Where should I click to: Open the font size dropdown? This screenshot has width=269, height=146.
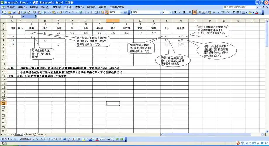(171, 12)
